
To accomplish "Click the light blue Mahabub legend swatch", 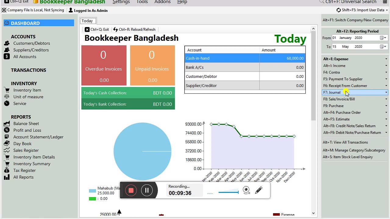I will (x=92, y=191).
